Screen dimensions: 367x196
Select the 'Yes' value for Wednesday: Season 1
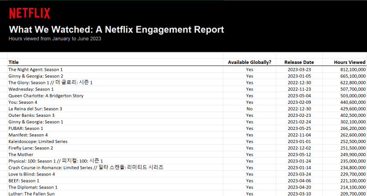[x=250, y=89]
